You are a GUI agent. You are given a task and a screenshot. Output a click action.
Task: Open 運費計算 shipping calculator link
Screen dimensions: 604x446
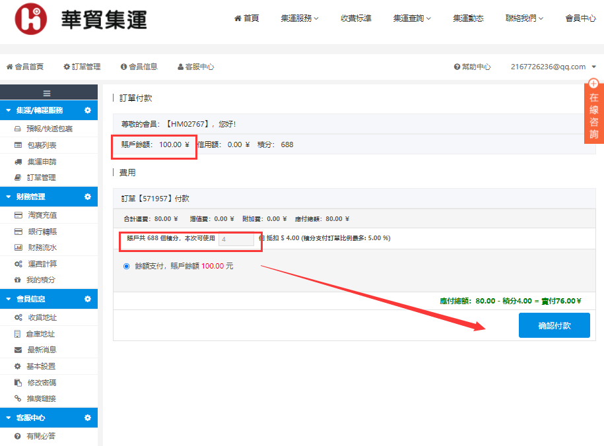[41, 264]
